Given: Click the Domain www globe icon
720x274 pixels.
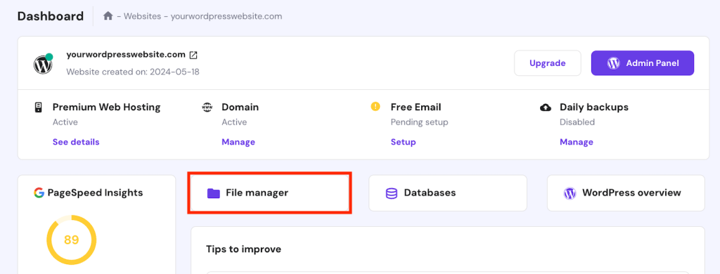Looking at the screenshot, I should (207, 107).
